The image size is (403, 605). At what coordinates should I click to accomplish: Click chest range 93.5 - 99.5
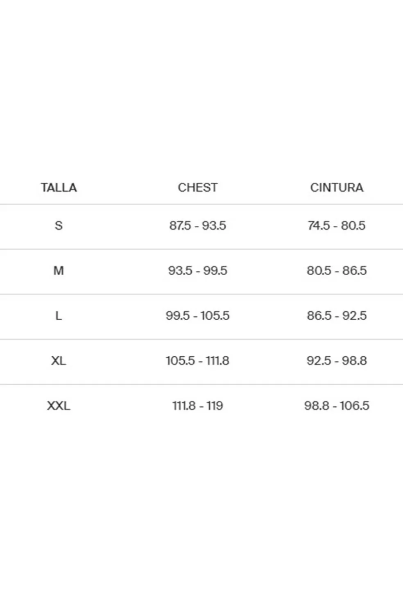pyautogui.click(x=197, y=270)
